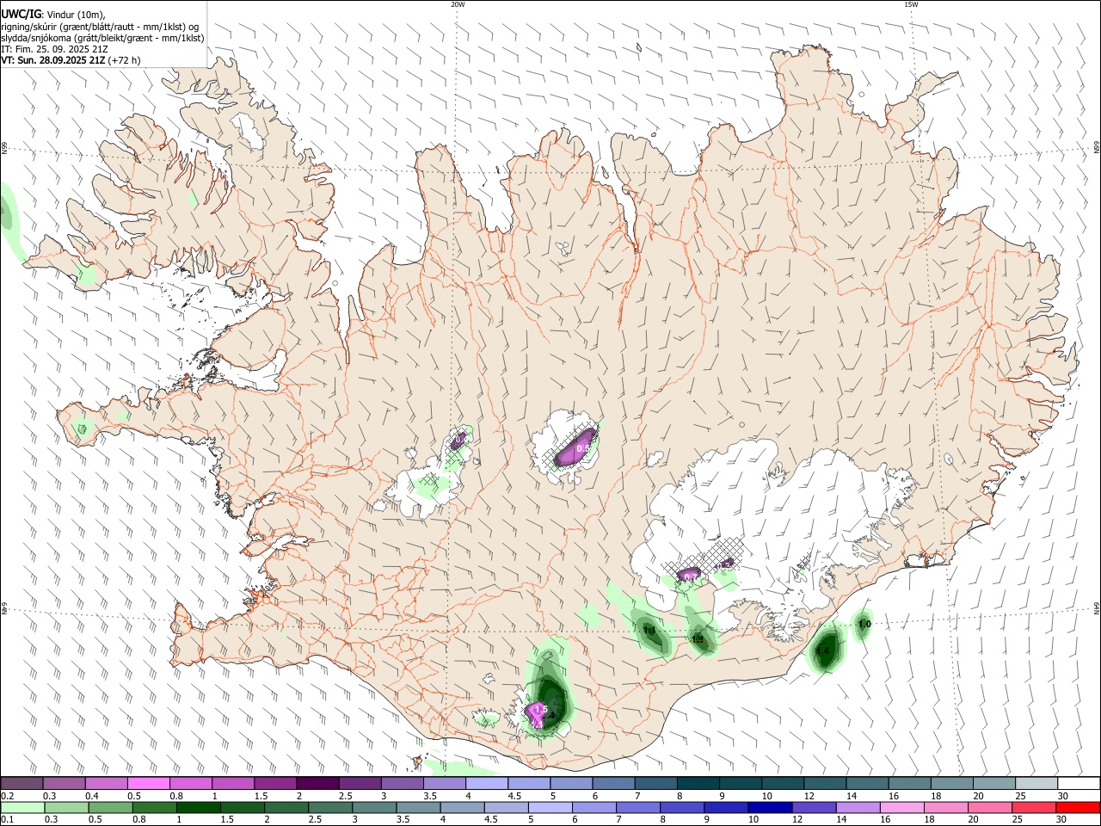Click the '2.5' label in the purple snow legend
Screen dimensions: 1101x826
(x=345, y=796)
